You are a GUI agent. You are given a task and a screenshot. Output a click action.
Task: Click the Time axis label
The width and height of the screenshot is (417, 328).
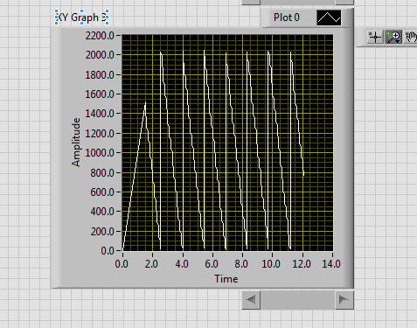coord(226,279)
